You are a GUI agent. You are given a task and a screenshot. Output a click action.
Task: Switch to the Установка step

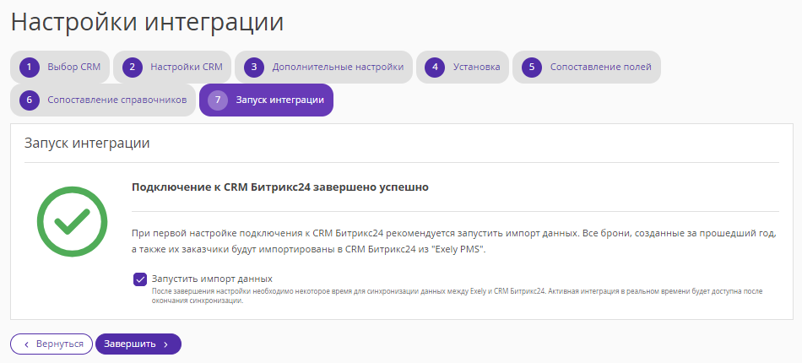(x=463, y=67)
